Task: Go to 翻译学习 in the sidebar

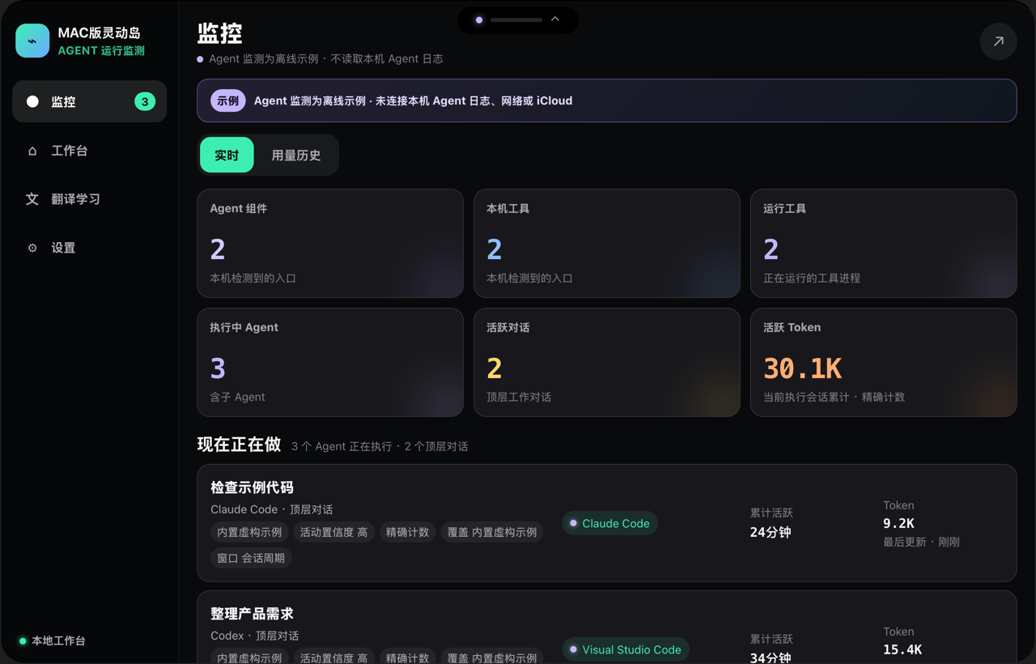Action: pos(90,199)
